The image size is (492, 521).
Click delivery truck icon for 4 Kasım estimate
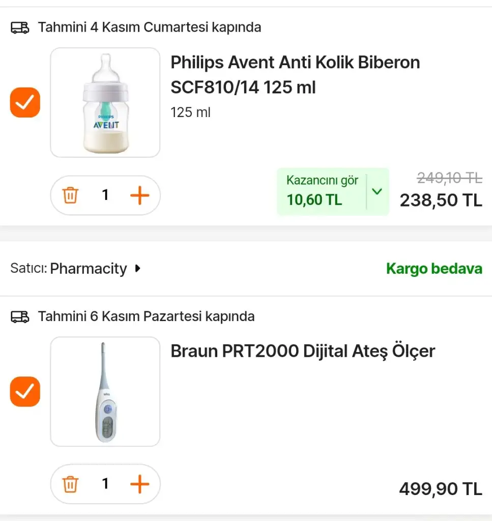(20, 27)
